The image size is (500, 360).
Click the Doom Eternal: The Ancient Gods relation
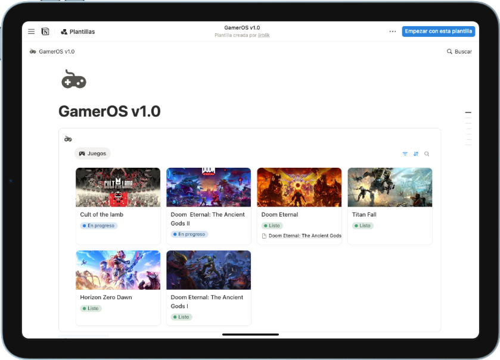[304, 236]
